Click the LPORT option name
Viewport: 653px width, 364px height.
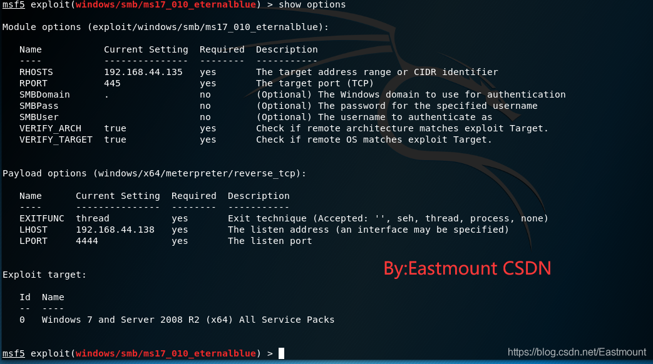(x=33, y=241)
